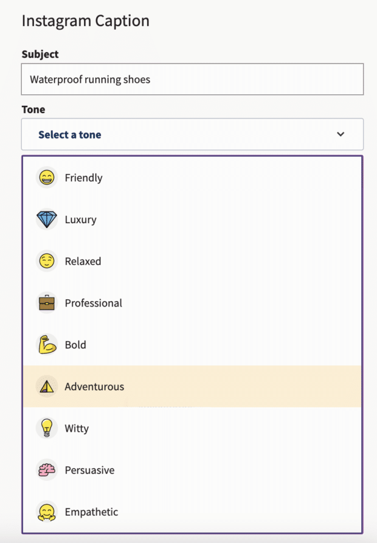
Task: Click the briefcase Professional icon
Action: point(47,303)
